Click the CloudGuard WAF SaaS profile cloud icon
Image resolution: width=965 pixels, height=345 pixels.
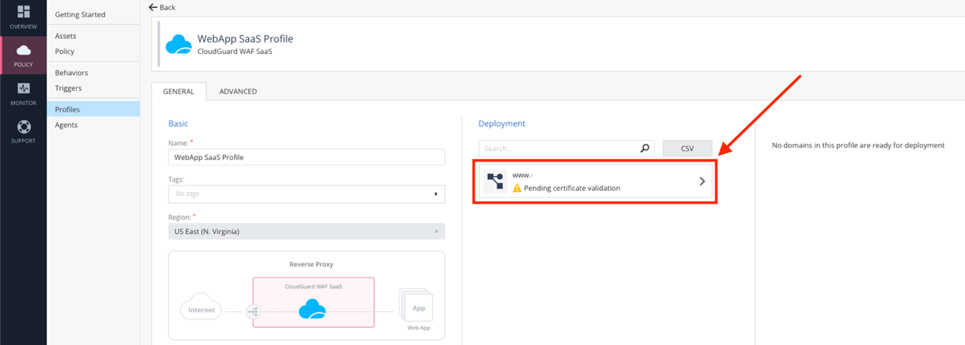(179, 44)
